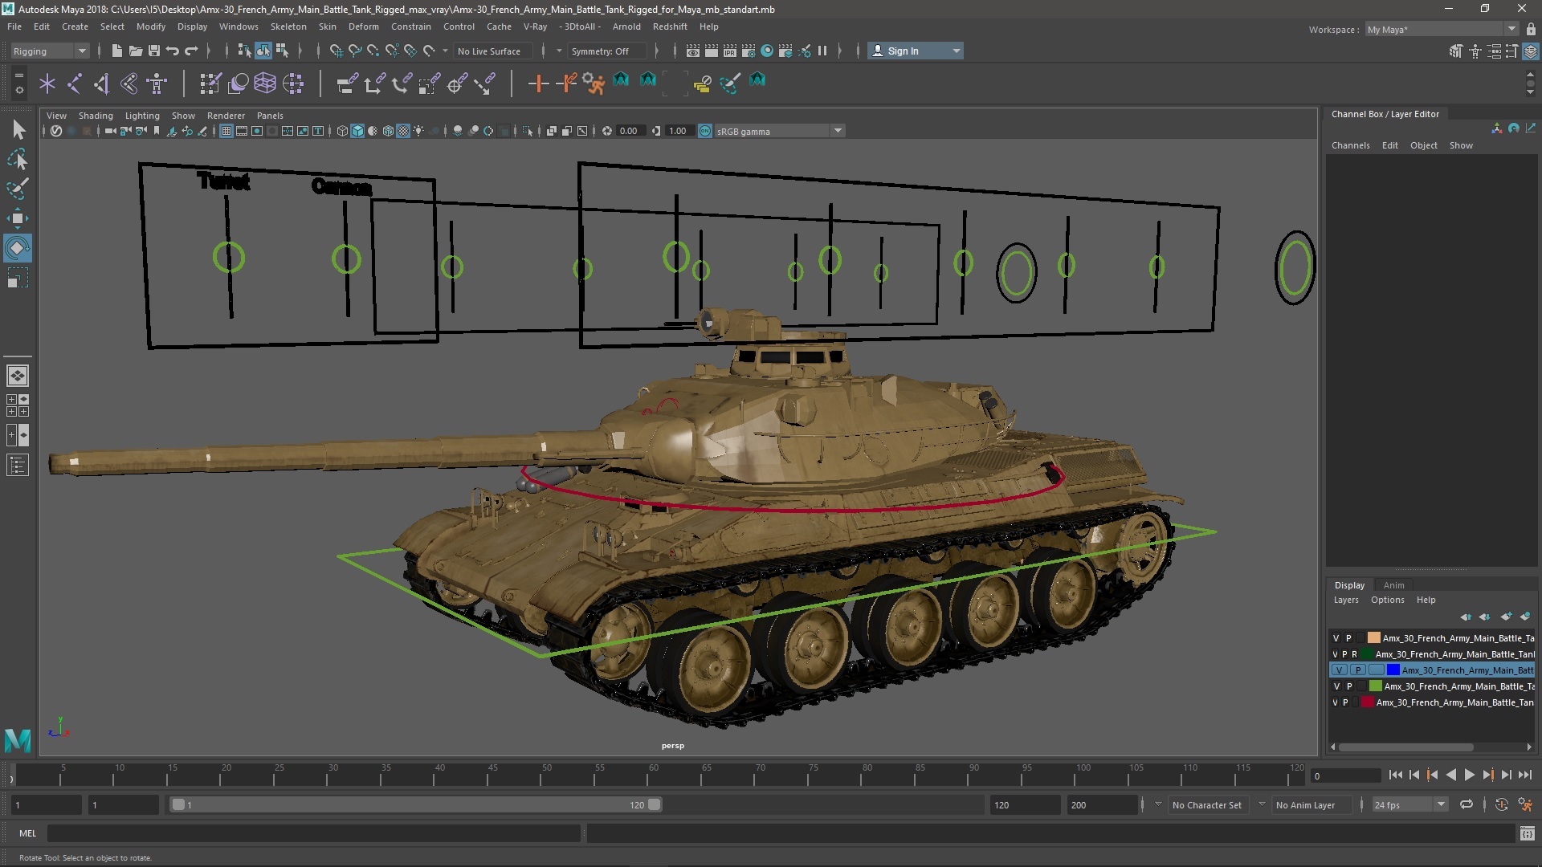Activate the Lasso Select tool
This screenshot has width=1542, height=867.
tap(18, 159)
